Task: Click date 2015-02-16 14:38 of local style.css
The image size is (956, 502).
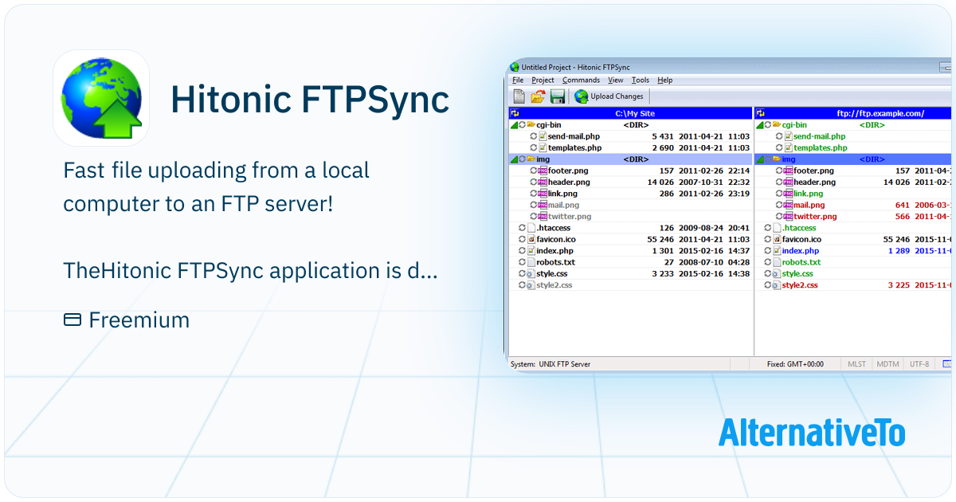Action: pyautogui.click(x=714, y=273)
